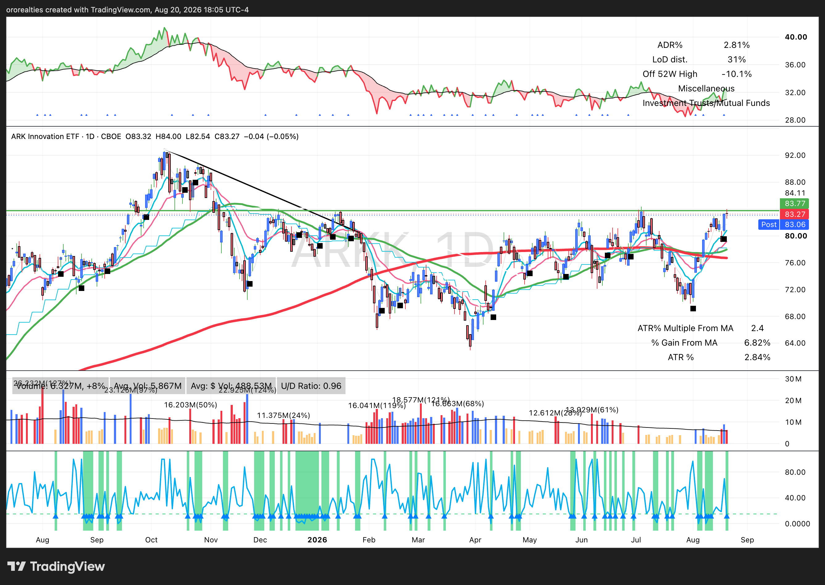
Task: Click the '16.041M(119%)' volume annotation
Action: pyautogui.click(x=377, y=406)
